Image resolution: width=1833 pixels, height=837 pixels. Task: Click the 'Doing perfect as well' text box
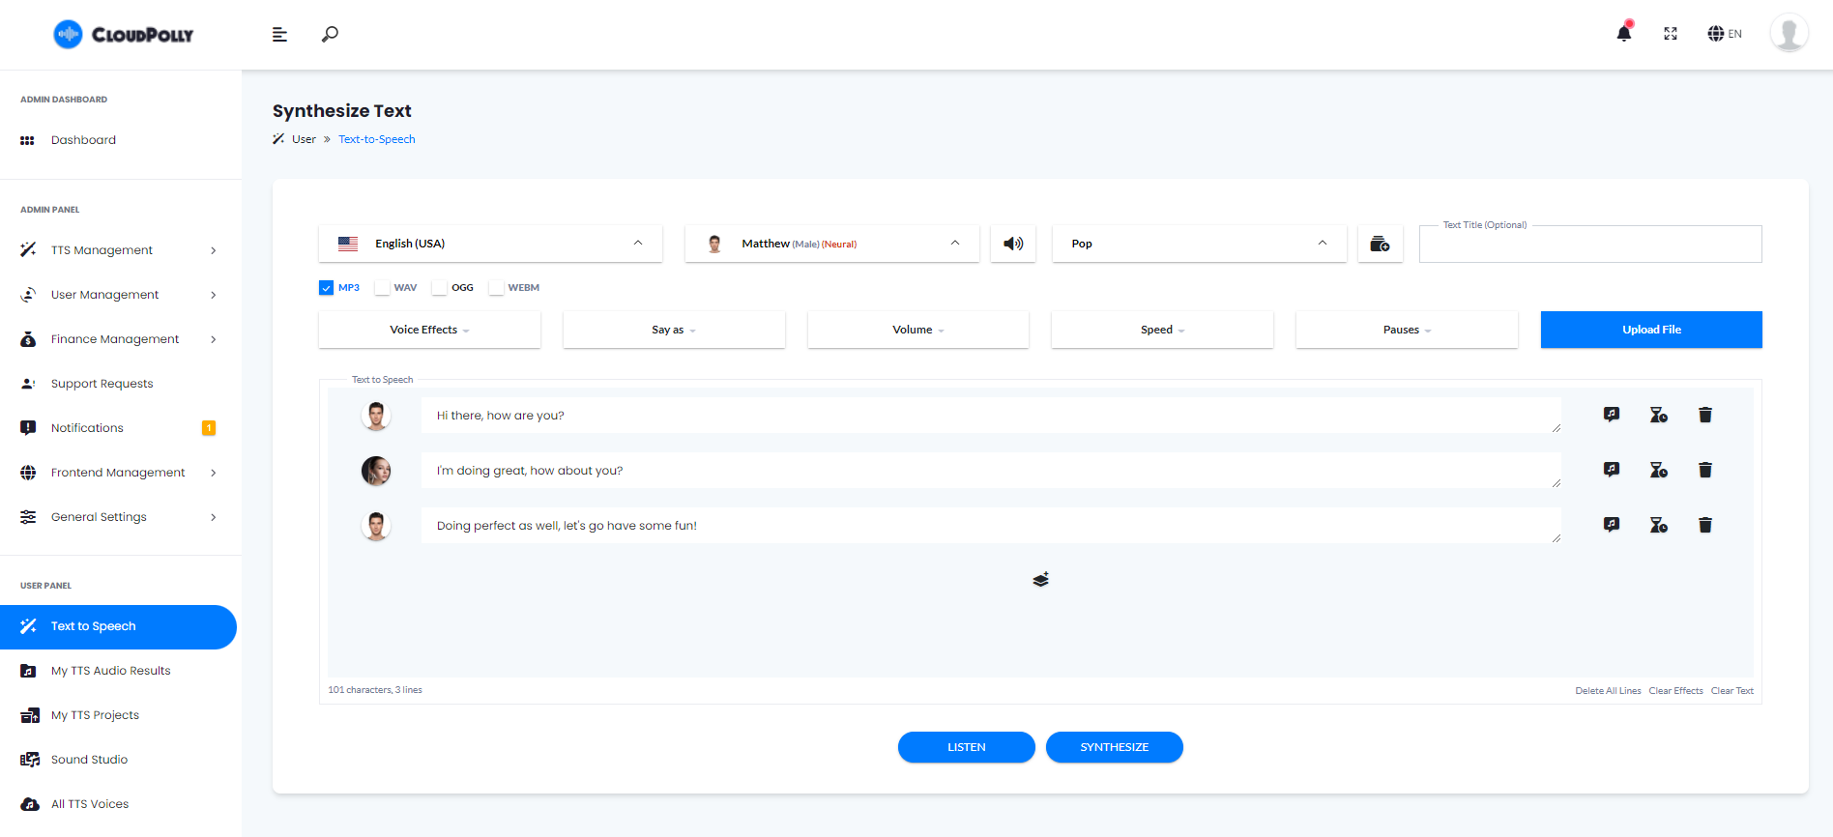[x=991, y=526]
